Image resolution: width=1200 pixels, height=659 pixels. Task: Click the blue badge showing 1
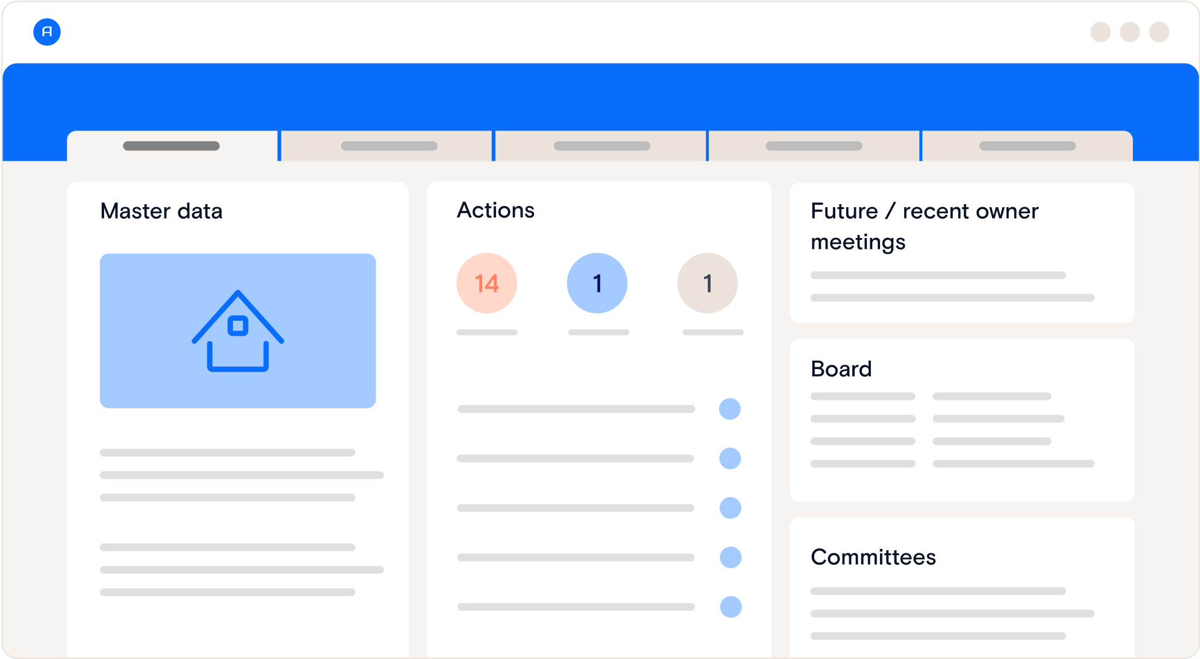click(597, 283)
